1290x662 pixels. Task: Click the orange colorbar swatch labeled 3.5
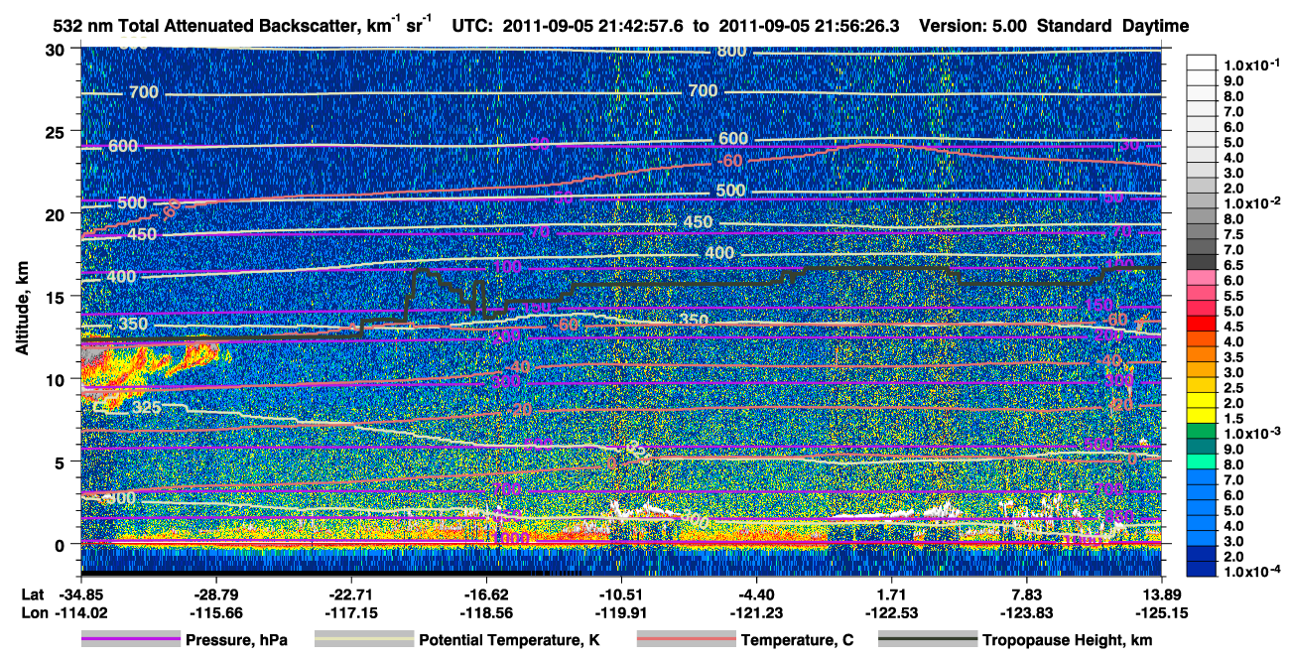pos(1202,354)
